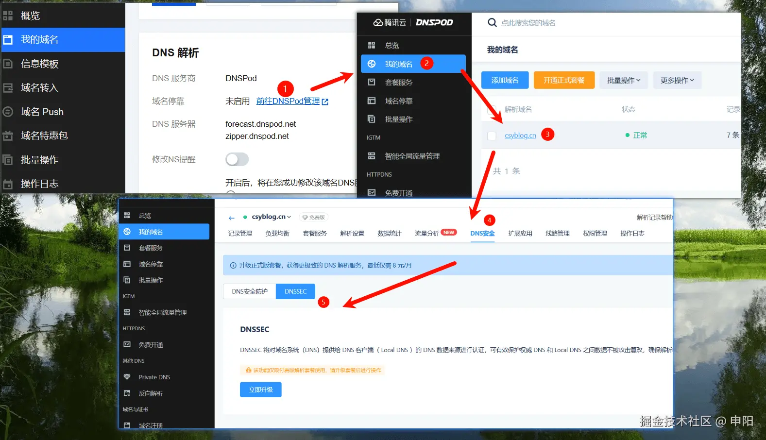Click the 免费版 plan badge
Image resolution: width=766 pixels, height=440 pixels.
coord(313,217)
